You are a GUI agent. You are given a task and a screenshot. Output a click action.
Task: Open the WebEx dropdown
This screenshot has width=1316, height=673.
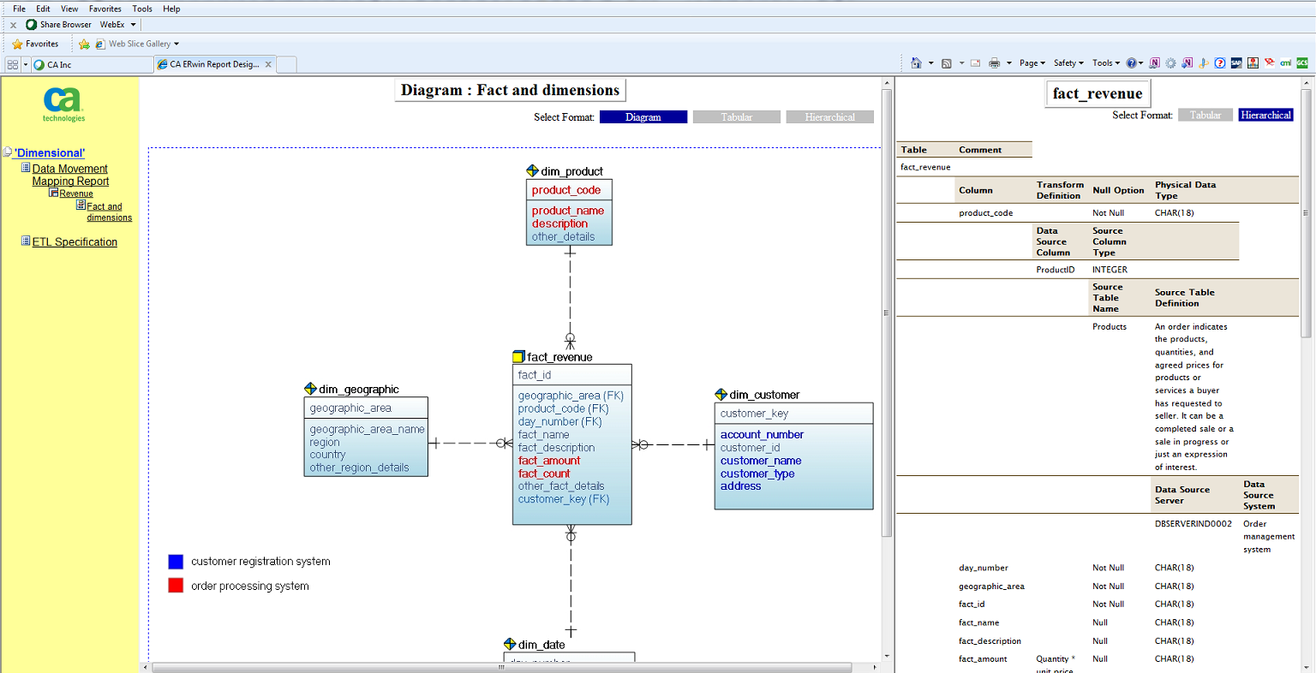click(x=116, y=24)
